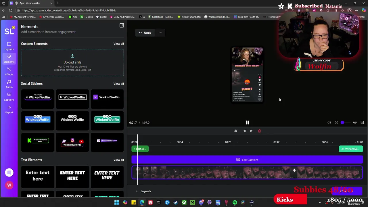Pause the video preview playback
Screen dimensions: 368x207
tap(247, 122)
